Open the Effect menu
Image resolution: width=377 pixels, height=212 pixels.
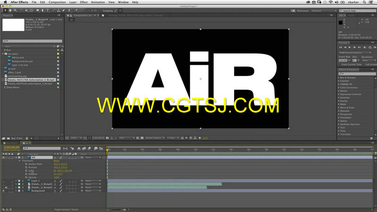(x=84, y=2)
